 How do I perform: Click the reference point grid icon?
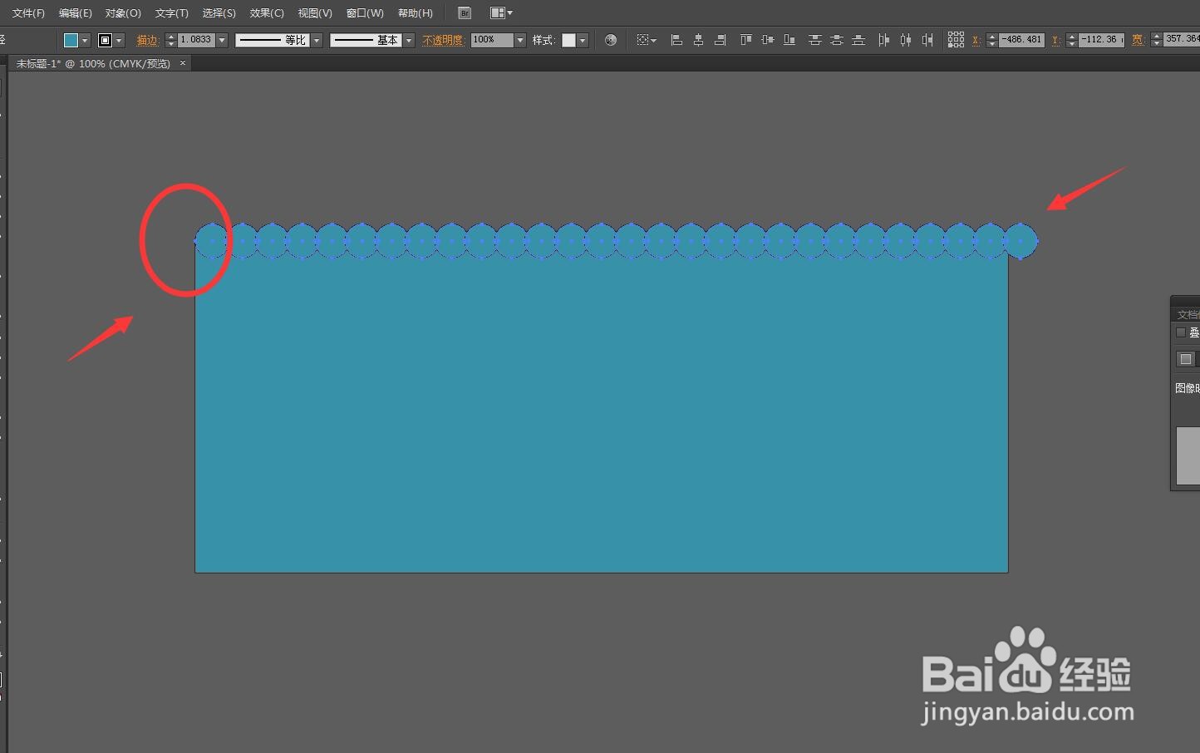coord(956,40)
